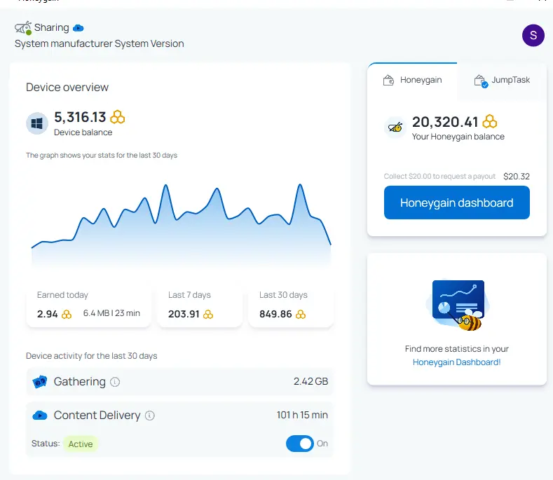Click the Active status badge

pyautogui.click(x=81, y=444)
